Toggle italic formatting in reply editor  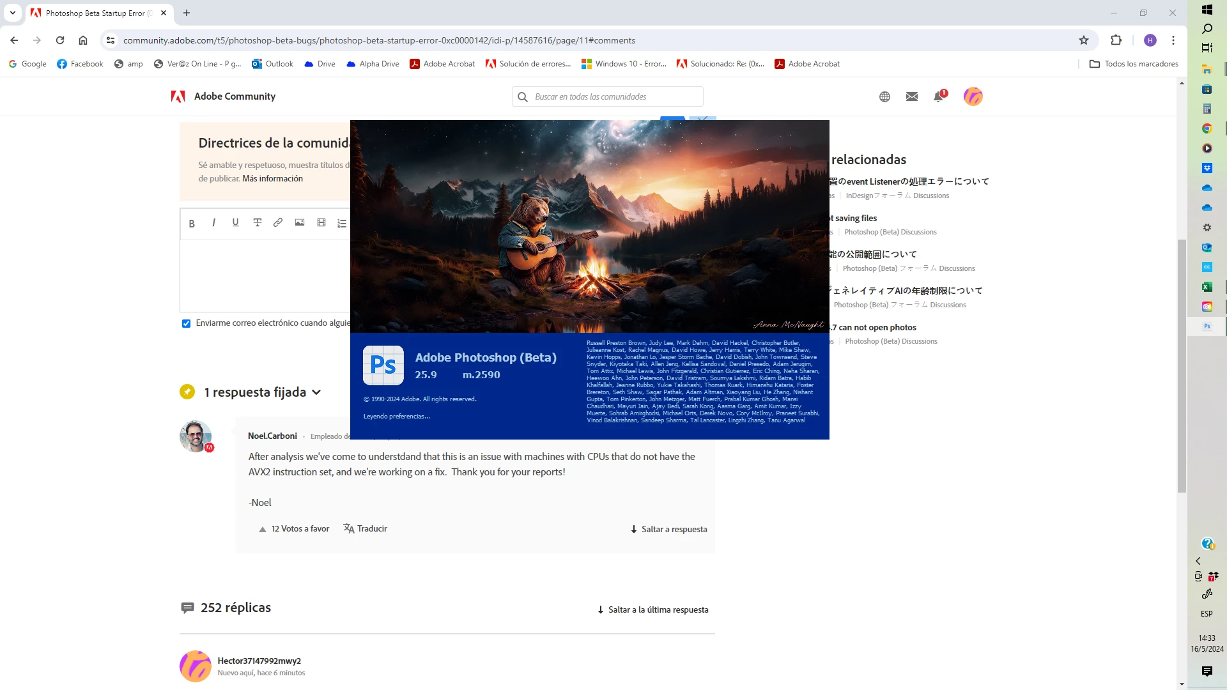tap(213, 222)
